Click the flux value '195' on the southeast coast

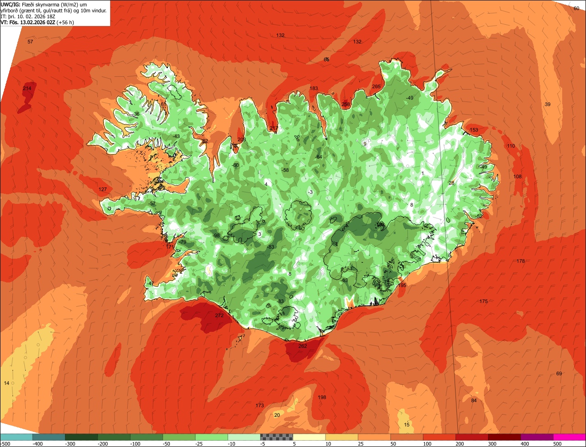point(402,285)
